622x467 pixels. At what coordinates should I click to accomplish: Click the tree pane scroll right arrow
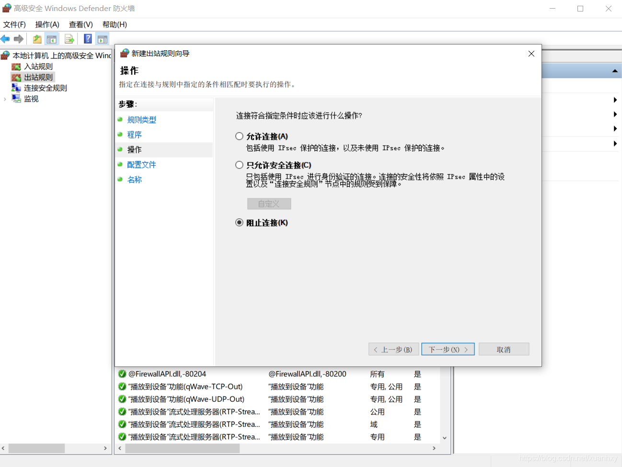coord(105,448)
